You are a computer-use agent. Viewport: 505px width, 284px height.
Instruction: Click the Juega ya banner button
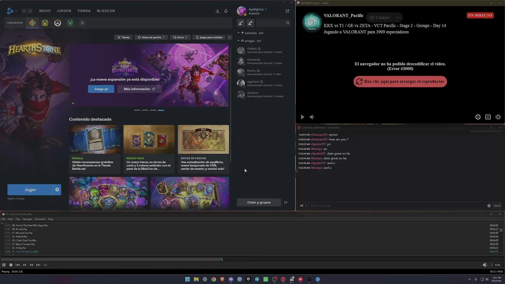[x=101, y=89]
